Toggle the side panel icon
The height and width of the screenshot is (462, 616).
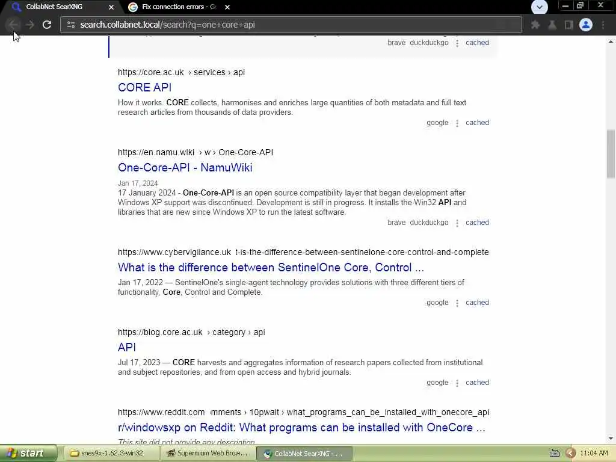[568, 25]
